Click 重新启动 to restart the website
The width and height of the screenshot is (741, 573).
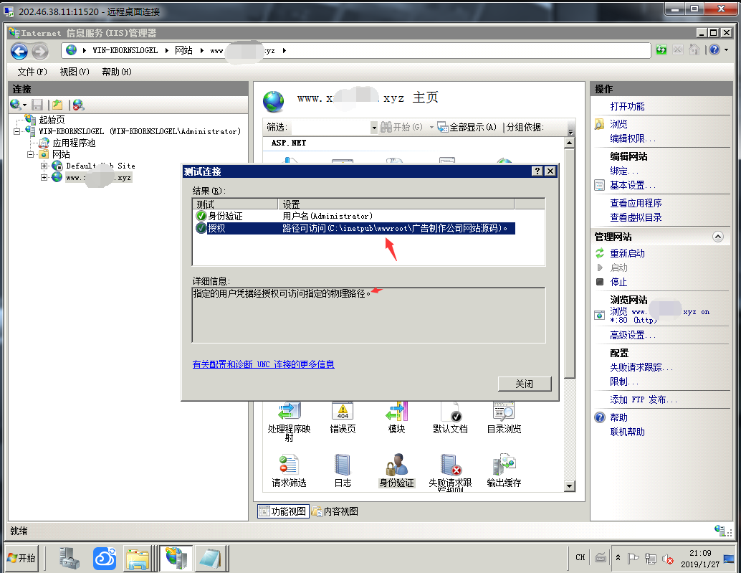pos(627,253)
